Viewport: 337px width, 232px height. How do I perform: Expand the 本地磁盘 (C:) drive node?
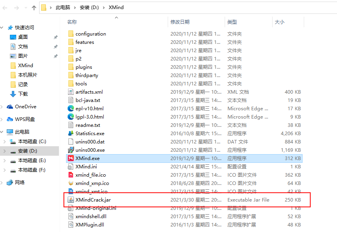click(5, 141)
